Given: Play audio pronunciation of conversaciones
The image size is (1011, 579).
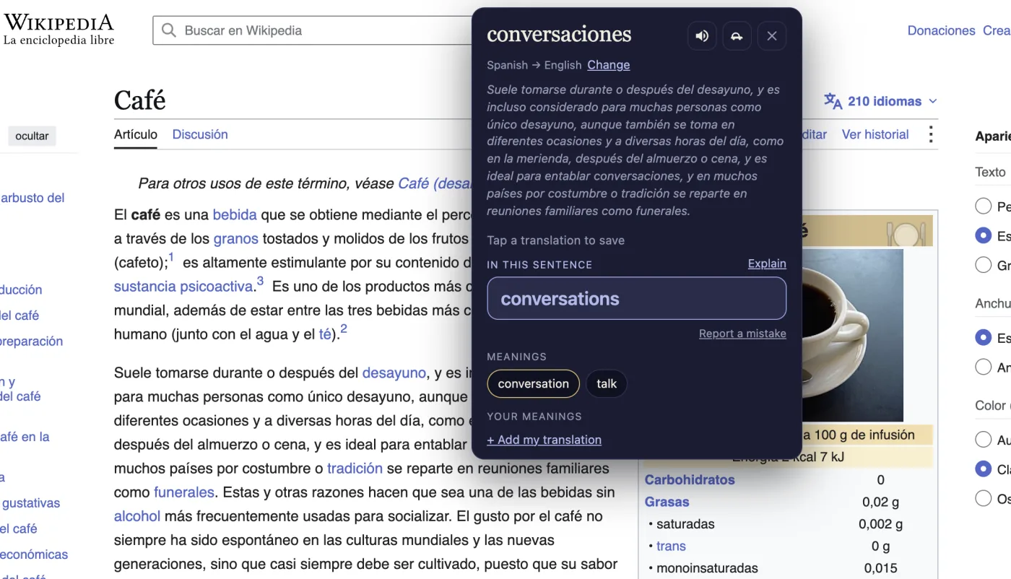Looking at the screenshot, I should tap(702, 36).
